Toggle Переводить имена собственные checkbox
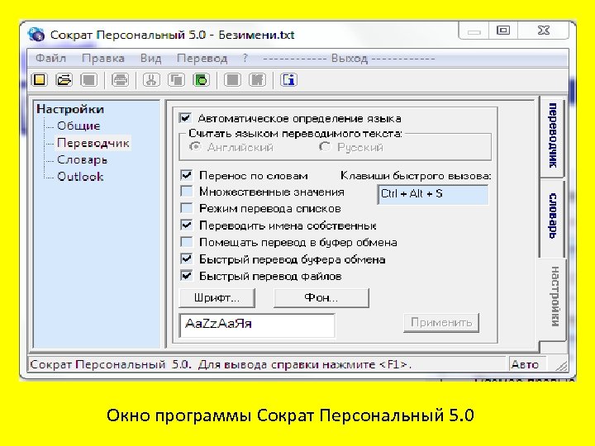 [186, 225]
